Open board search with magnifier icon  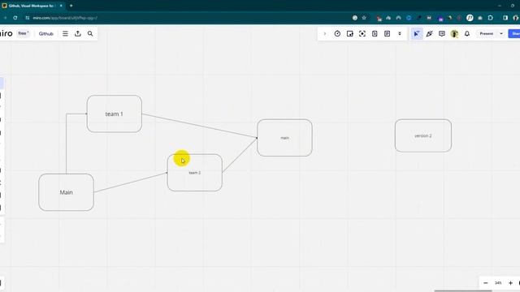90,34
